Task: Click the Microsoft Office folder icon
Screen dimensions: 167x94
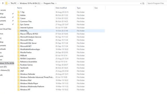Action: (19, 40)
